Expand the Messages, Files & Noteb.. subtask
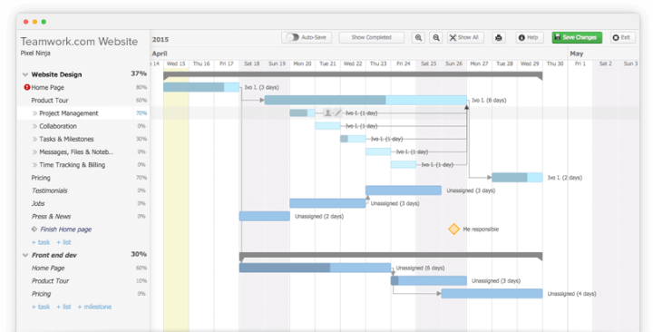Viewport: 653px width, 332px height. [x=34, y=152]
